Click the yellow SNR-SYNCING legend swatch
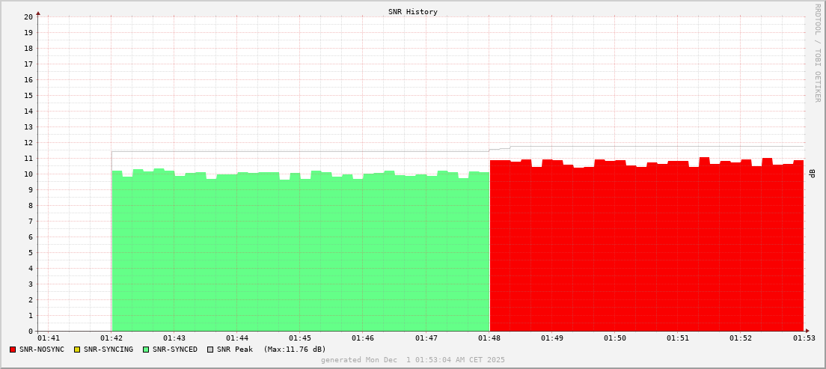The image size is (826, 369). 76,350
